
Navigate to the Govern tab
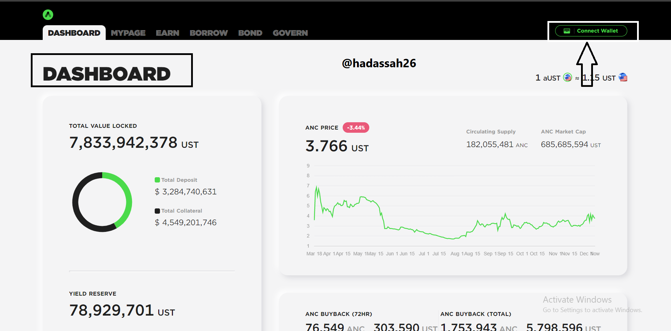[x=290, y=33]
